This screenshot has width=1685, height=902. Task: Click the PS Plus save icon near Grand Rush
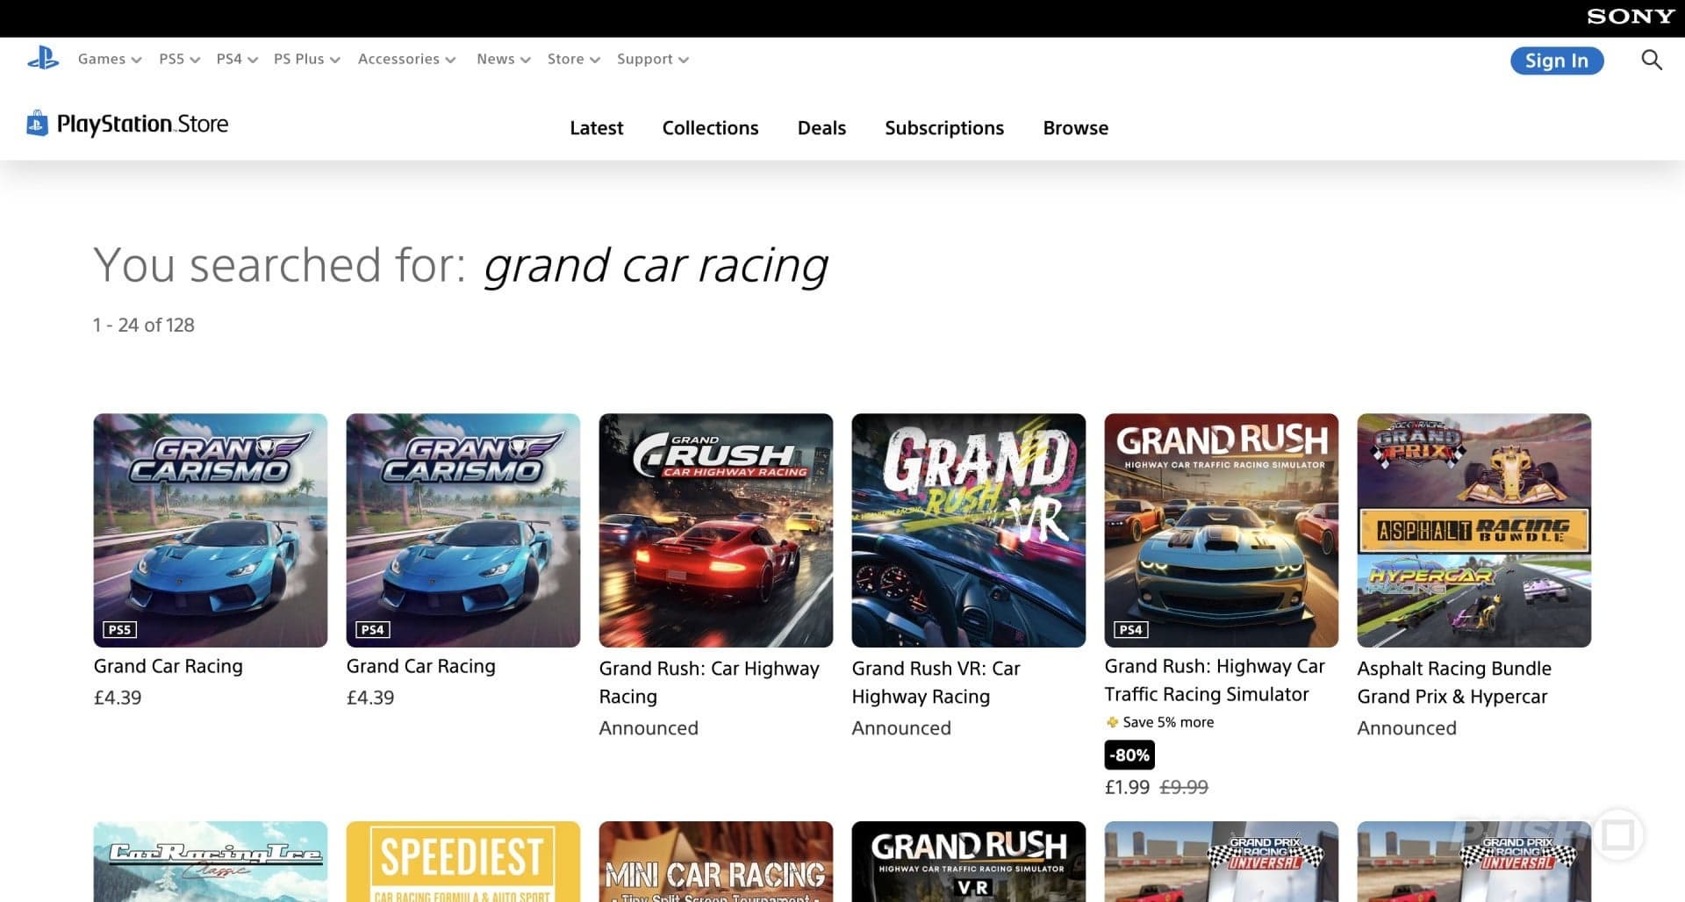[x=1112, y=722]
